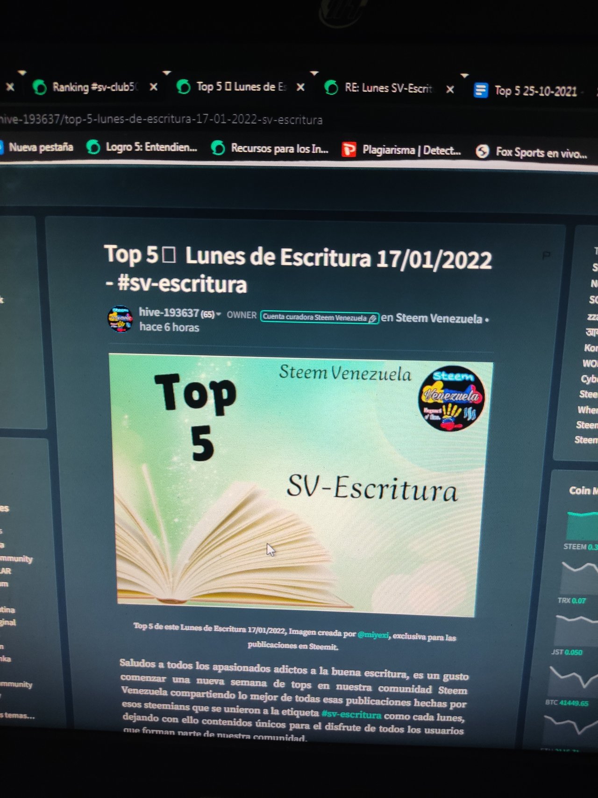
Task: Click the pencil edit icon in the badge
Action: tap(372, 319)
